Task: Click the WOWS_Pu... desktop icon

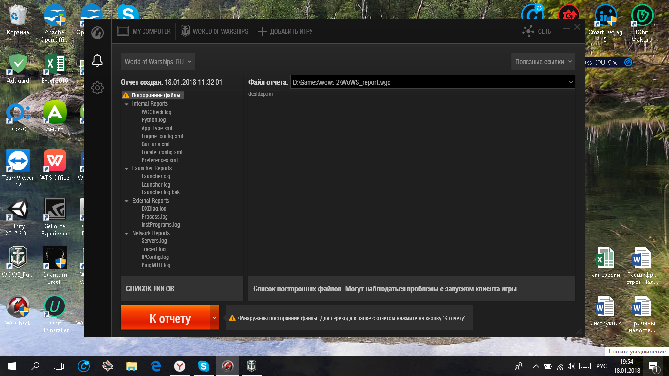Action: [x=18, y=262]
